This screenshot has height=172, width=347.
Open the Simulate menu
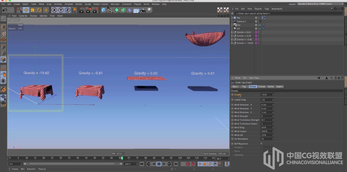pyautogui.click(x=69, y=4)
